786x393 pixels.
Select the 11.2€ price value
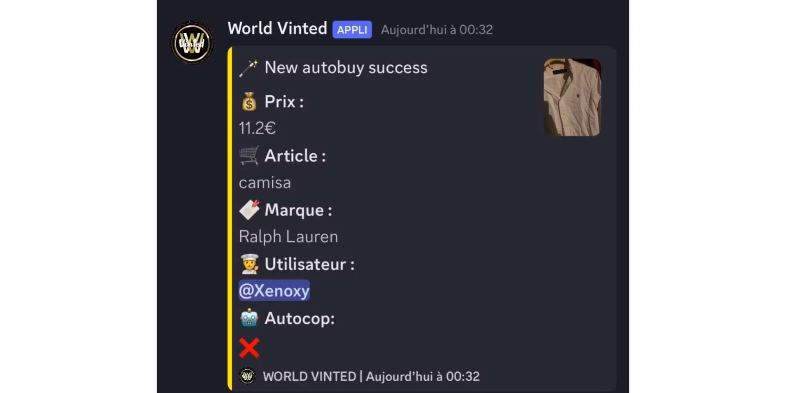pos(257,128)
